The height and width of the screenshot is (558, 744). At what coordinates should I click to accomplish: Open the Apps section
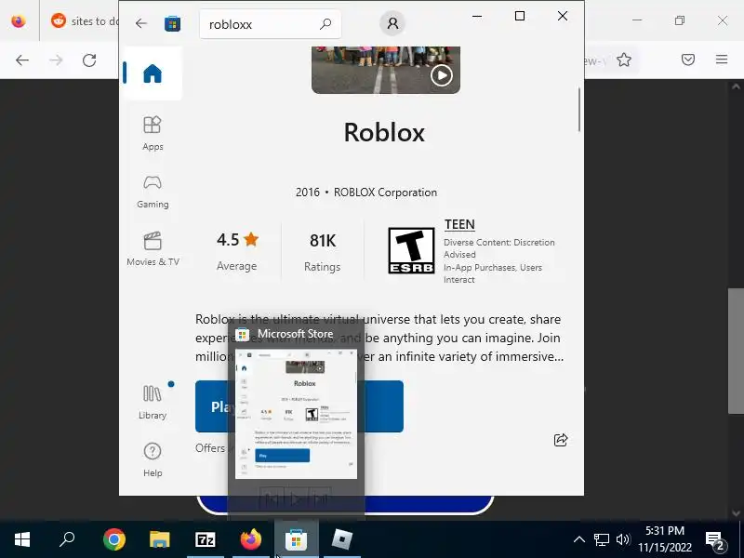coord(153,133)
